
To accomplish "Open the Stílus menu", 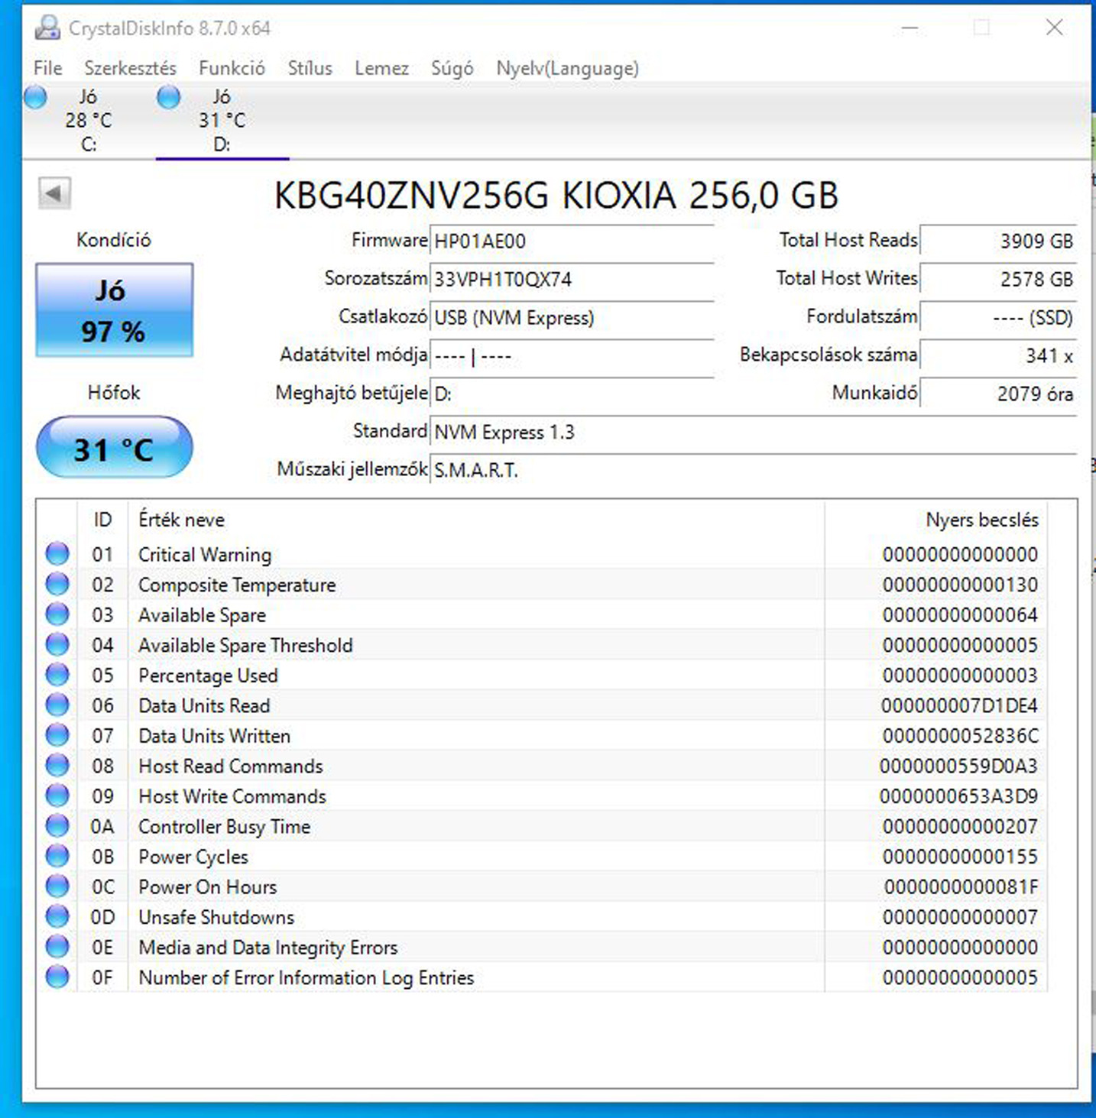I will (x=310, y=68).
